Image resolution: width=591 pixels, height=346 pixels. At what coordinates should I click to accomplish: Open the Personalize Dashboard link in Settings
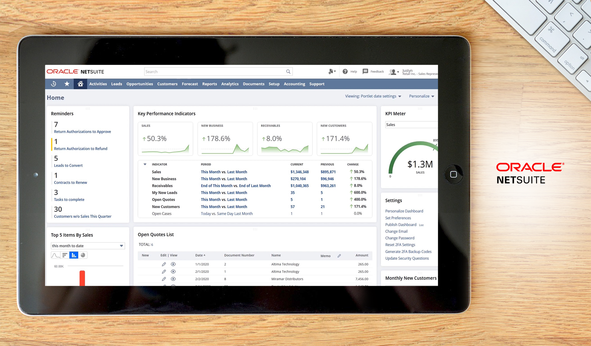point(404,211)
